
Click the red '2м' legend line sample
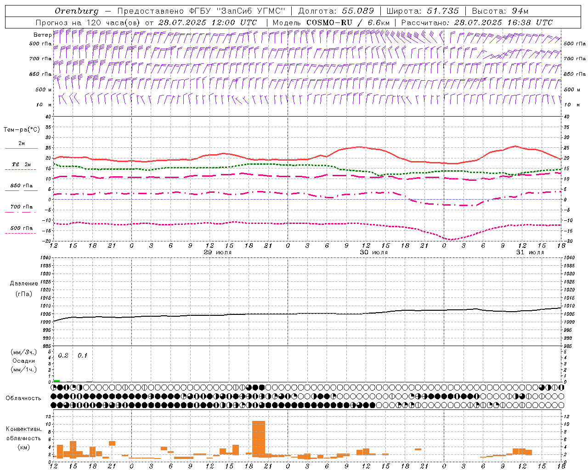click(21, 149)
